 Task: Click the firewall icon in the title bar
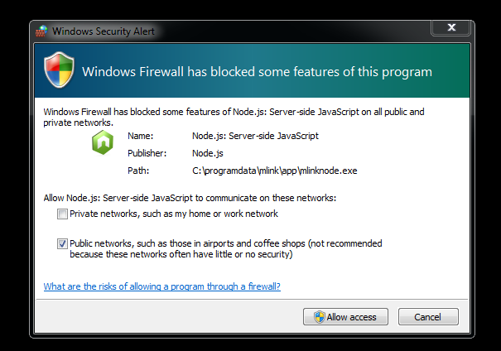click(41, 31)
